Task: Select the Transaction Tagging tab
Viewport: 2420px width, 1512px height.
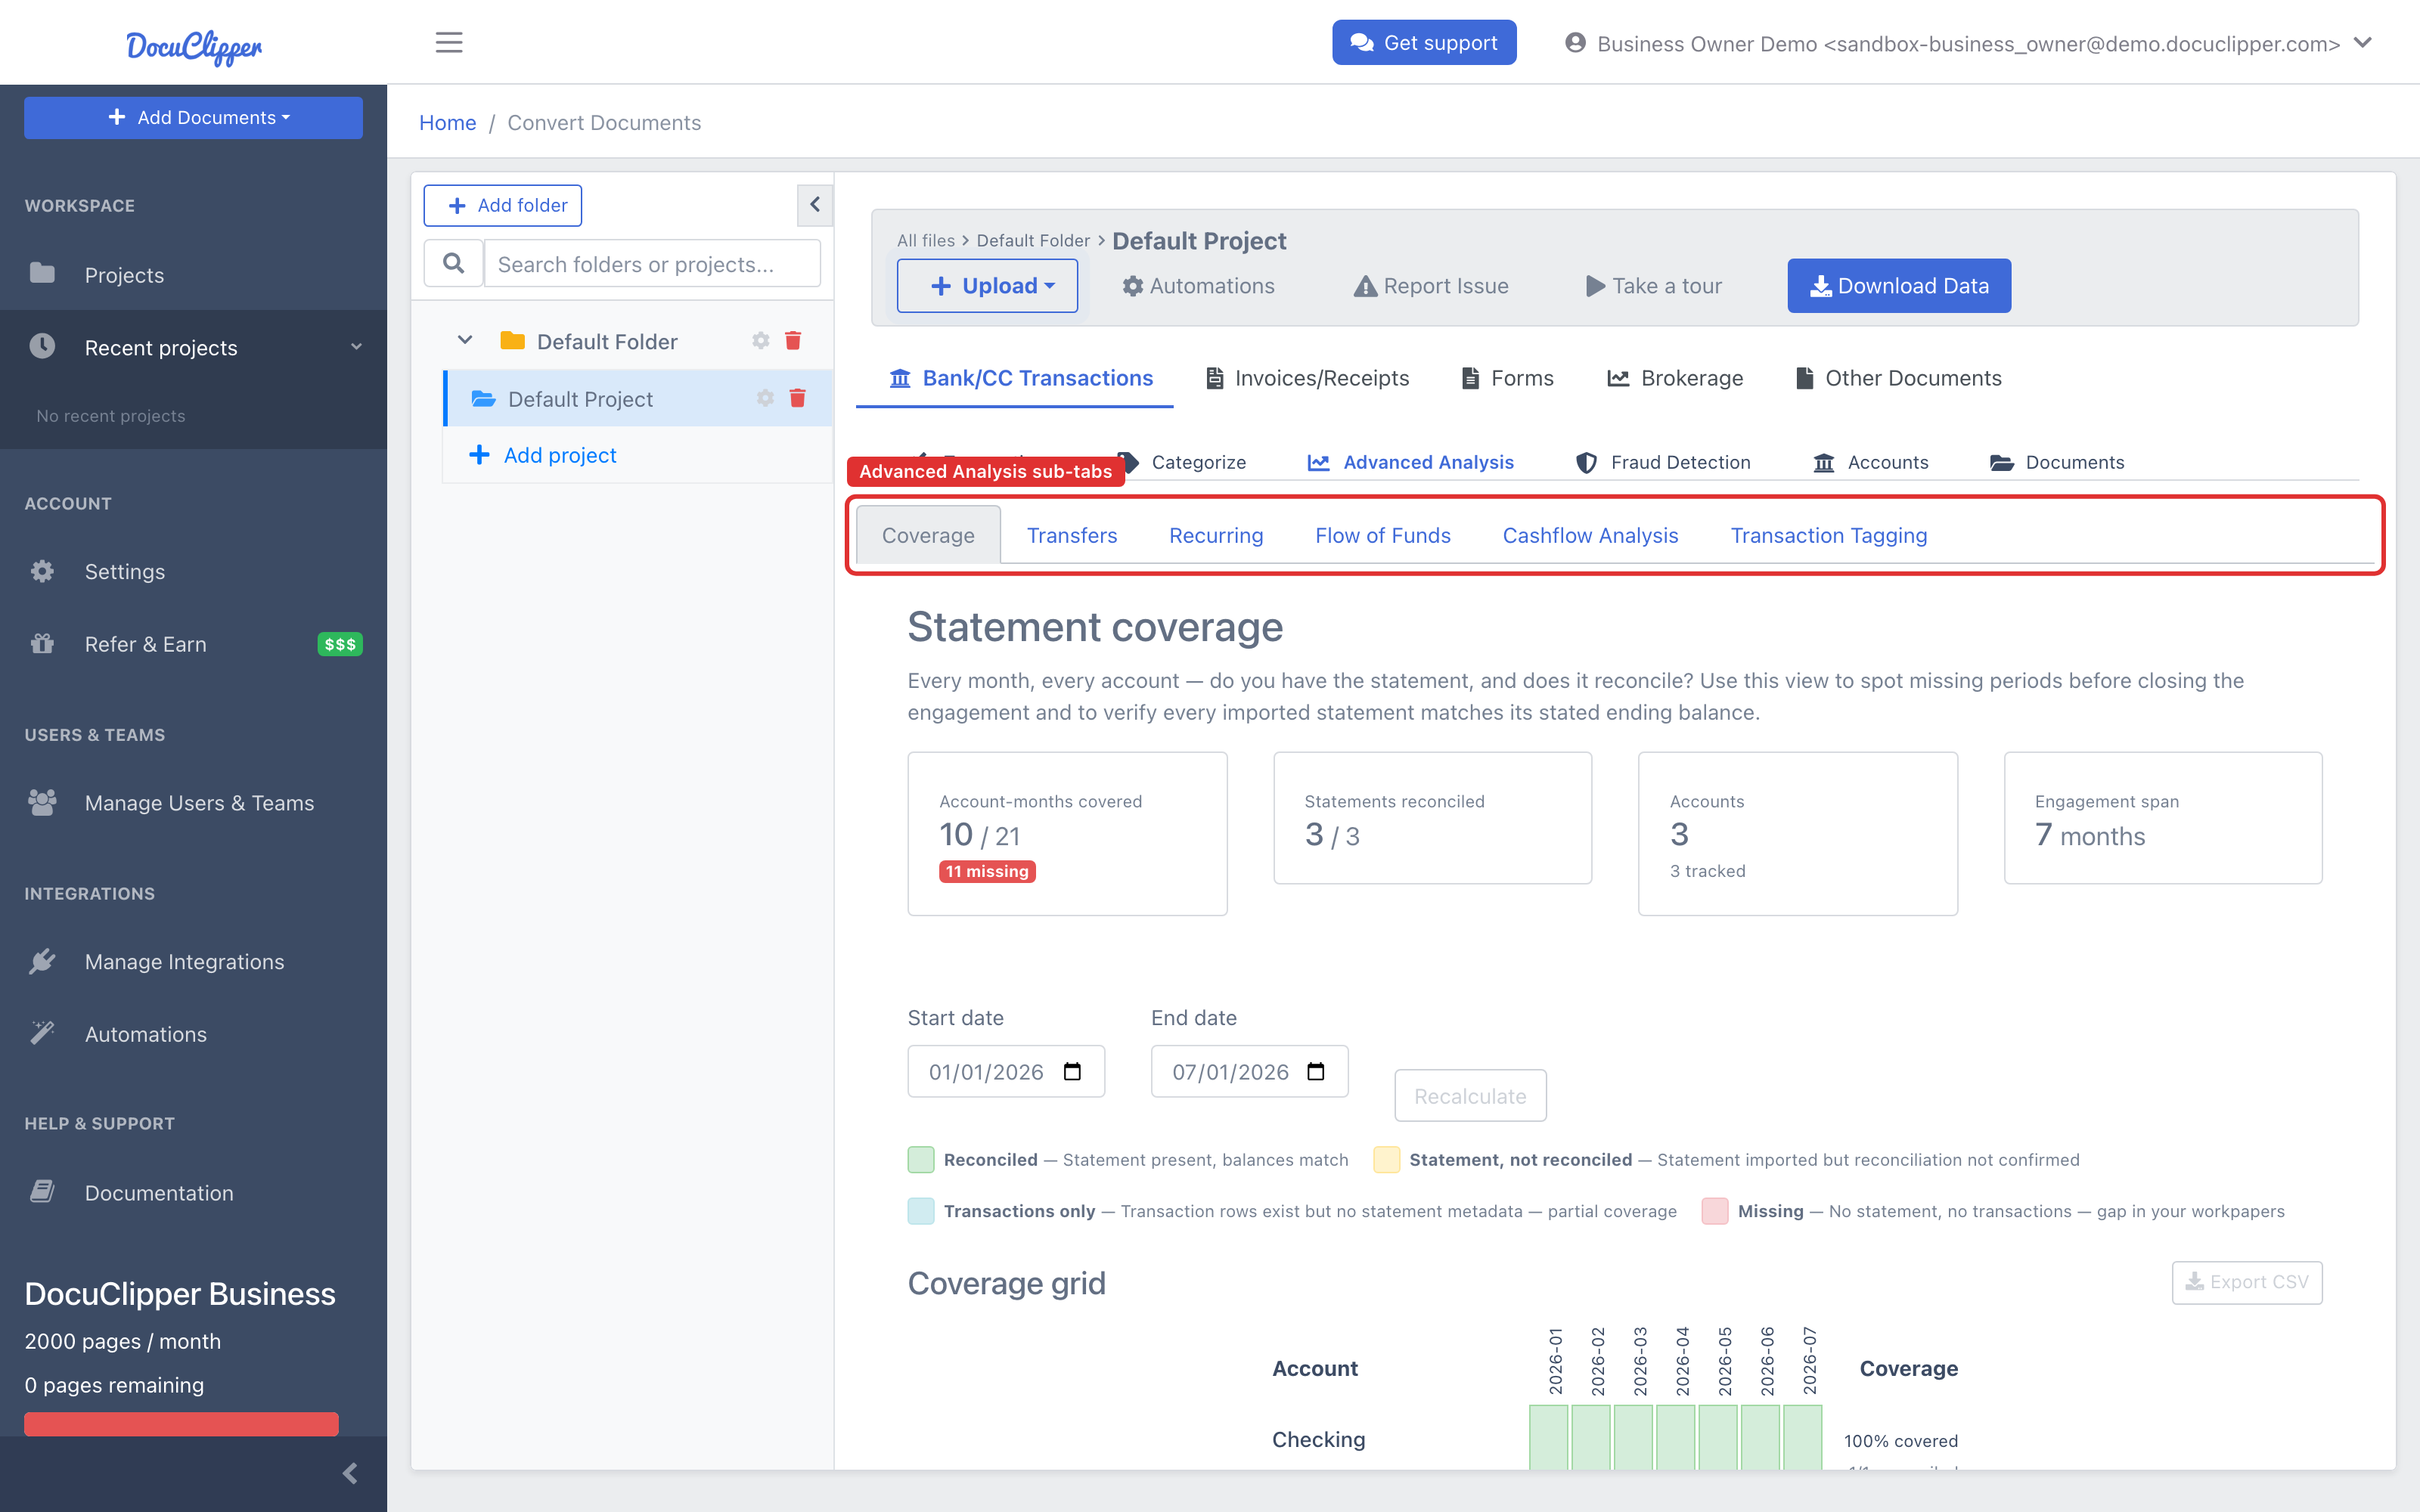Action: click(1829, 535)
